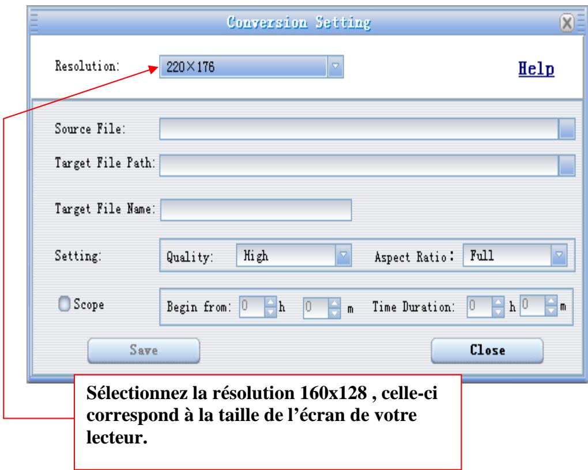Open the Resolution dropdown showing 220×176
Viewport: 588px width, 470px height.
[251, 67]
